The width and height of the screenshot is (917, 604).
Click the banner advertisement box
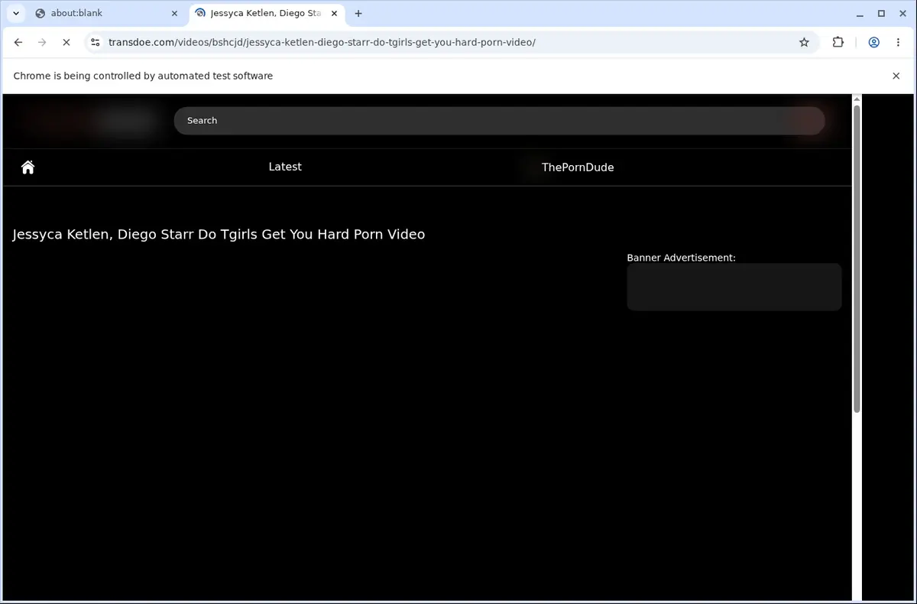pos(734,287)
